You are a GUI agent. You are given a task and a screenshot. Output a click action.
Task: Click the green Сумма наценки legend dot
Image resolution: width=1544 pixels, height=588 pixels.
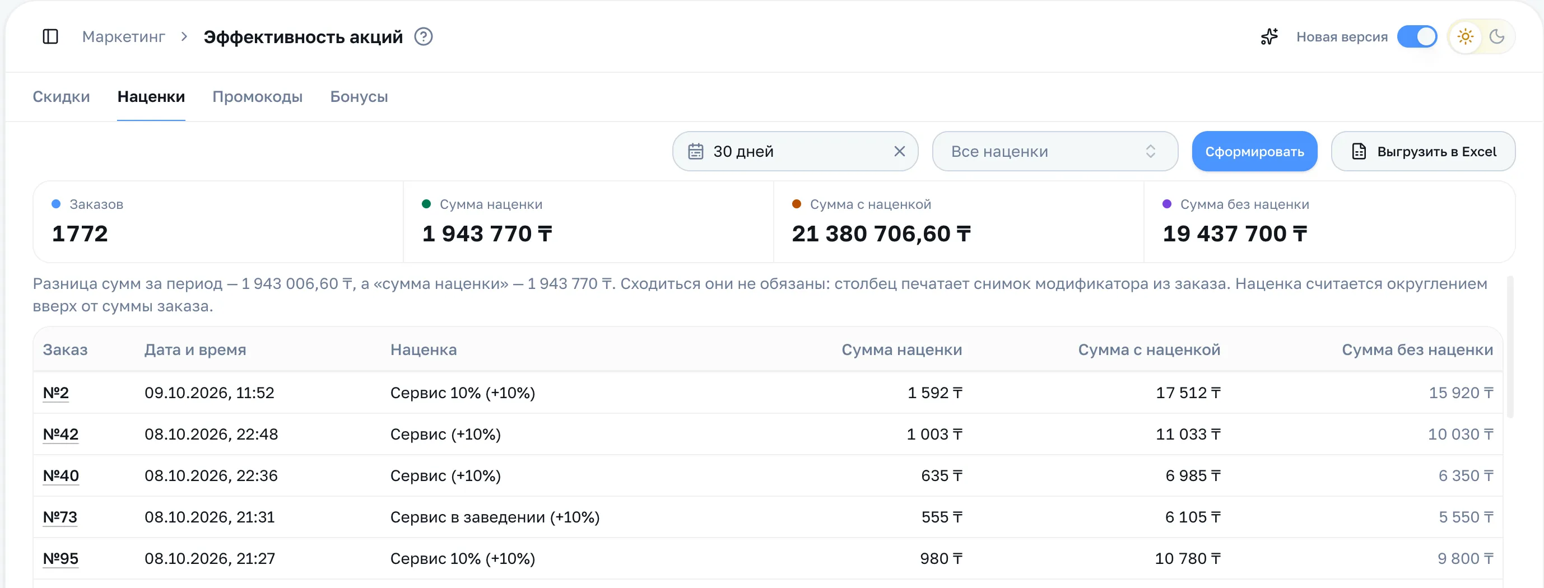tap(426, 204)
